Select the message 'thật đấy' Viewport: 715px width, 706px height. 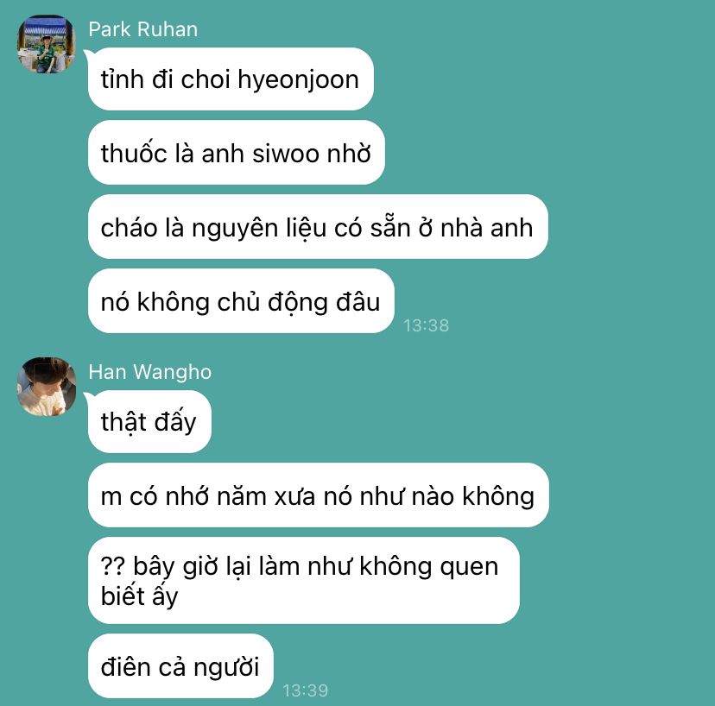(x=149, y=421)
